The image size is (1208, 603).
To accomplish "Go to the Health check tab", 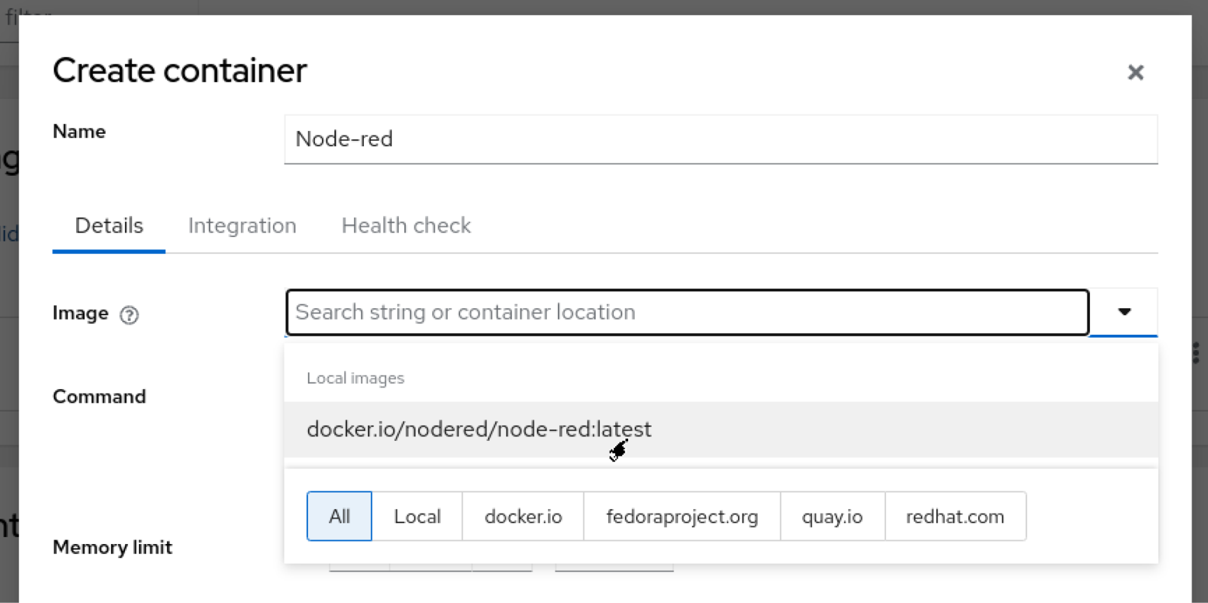I will (406, 226).
